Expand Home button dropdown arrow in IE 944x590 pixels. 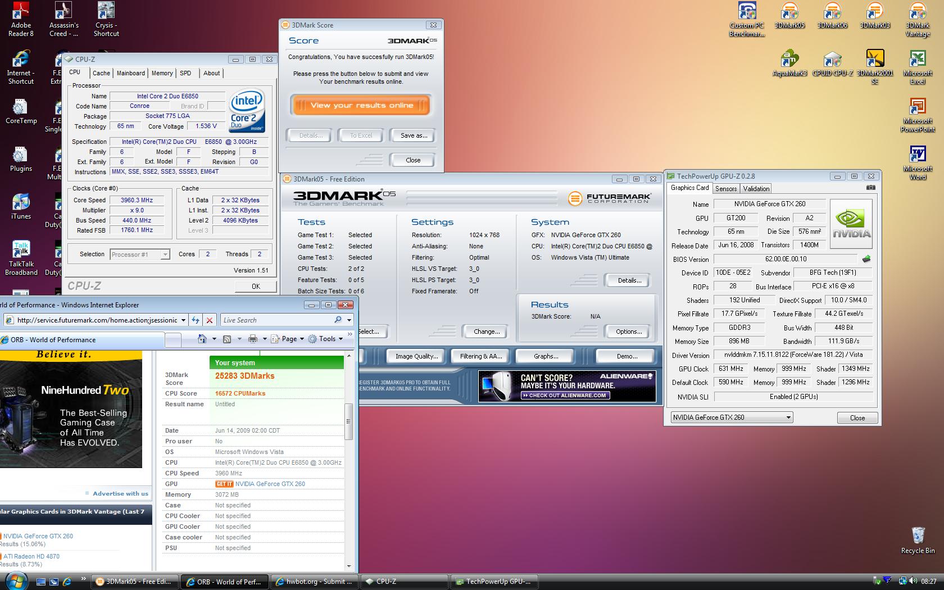[214, 339]
